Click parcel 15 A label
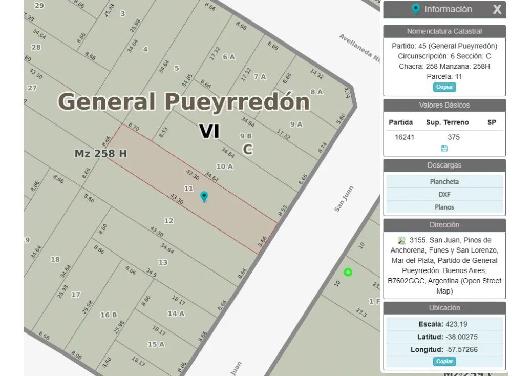The height and width of the screenshot is (376, 532). (156, 344)
